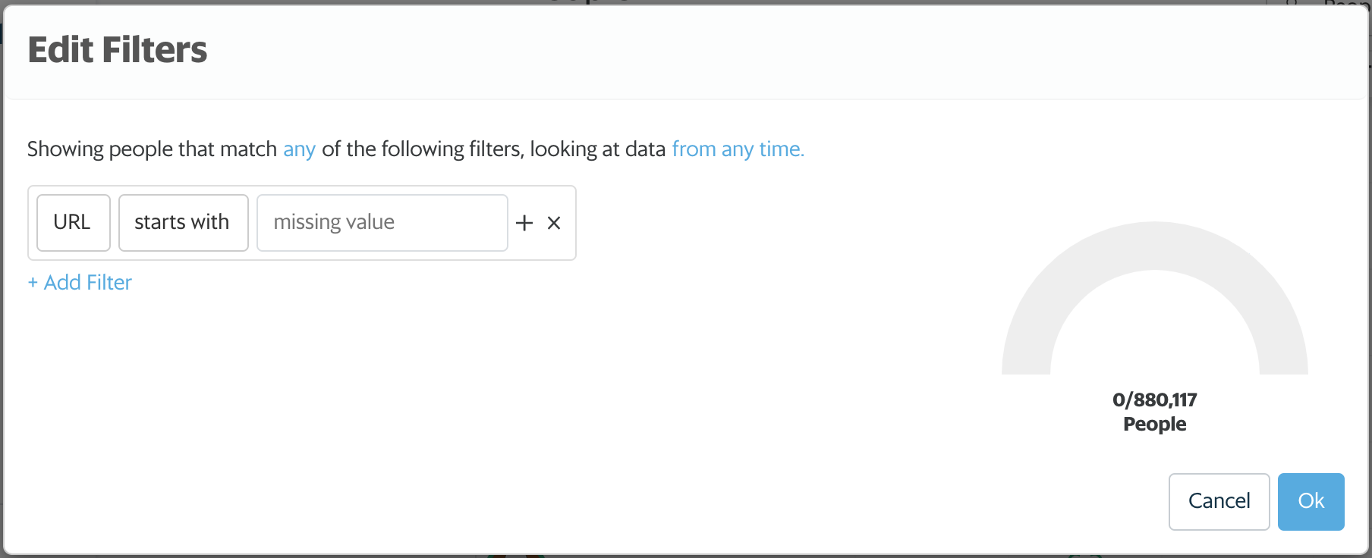
Task: Change the 'starts with' operator dropdown
Action: [184, 223]
